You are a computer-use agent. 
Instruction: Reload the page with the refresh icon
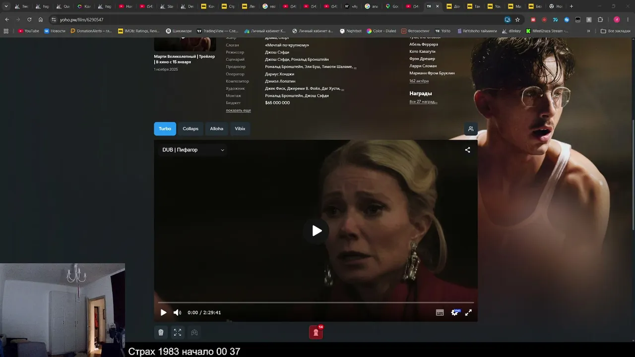[29, 20]
